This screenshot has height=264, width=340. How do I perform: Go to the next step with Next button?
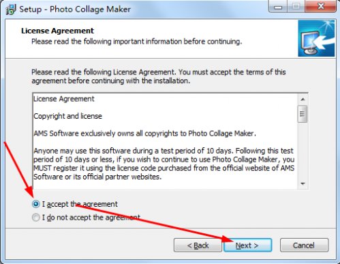pos(247,245)
